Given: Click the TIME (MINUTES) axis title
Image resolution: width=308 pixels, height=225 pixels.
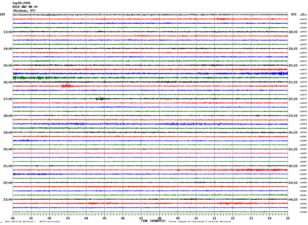Looking at the screenshot, I should pyautogui.click(x=153, y=221).
